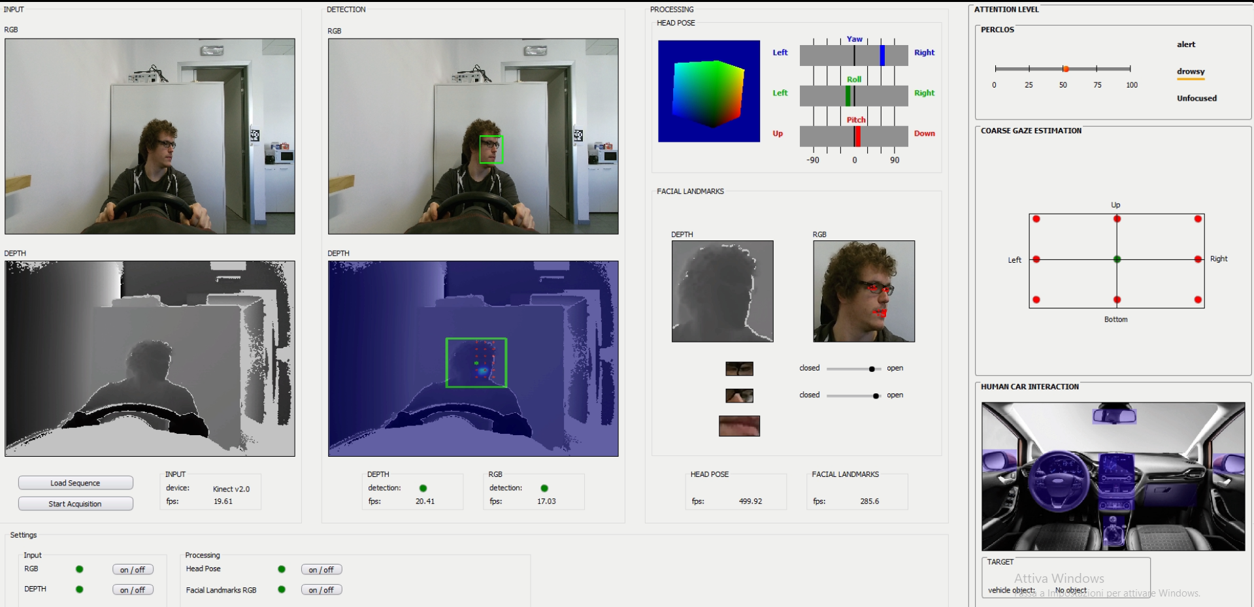Viewport: 1254px width, 607px height.
Task: Click the cropped mouth thumbnail image
Action: (x=739, y=426)
